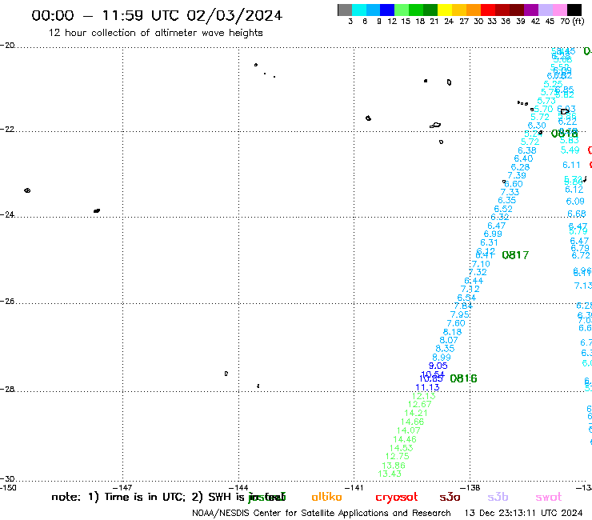Viewport: 592px width, 520px height.
Task: Click the '-28' latitude axis label
Action: [x=7, y=389]
